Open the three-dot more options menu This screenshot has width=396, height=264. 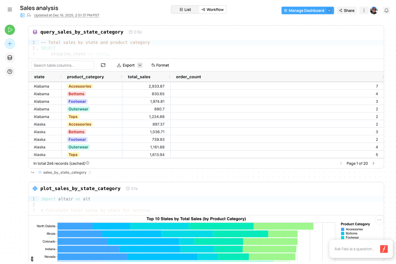click(364, 11)
